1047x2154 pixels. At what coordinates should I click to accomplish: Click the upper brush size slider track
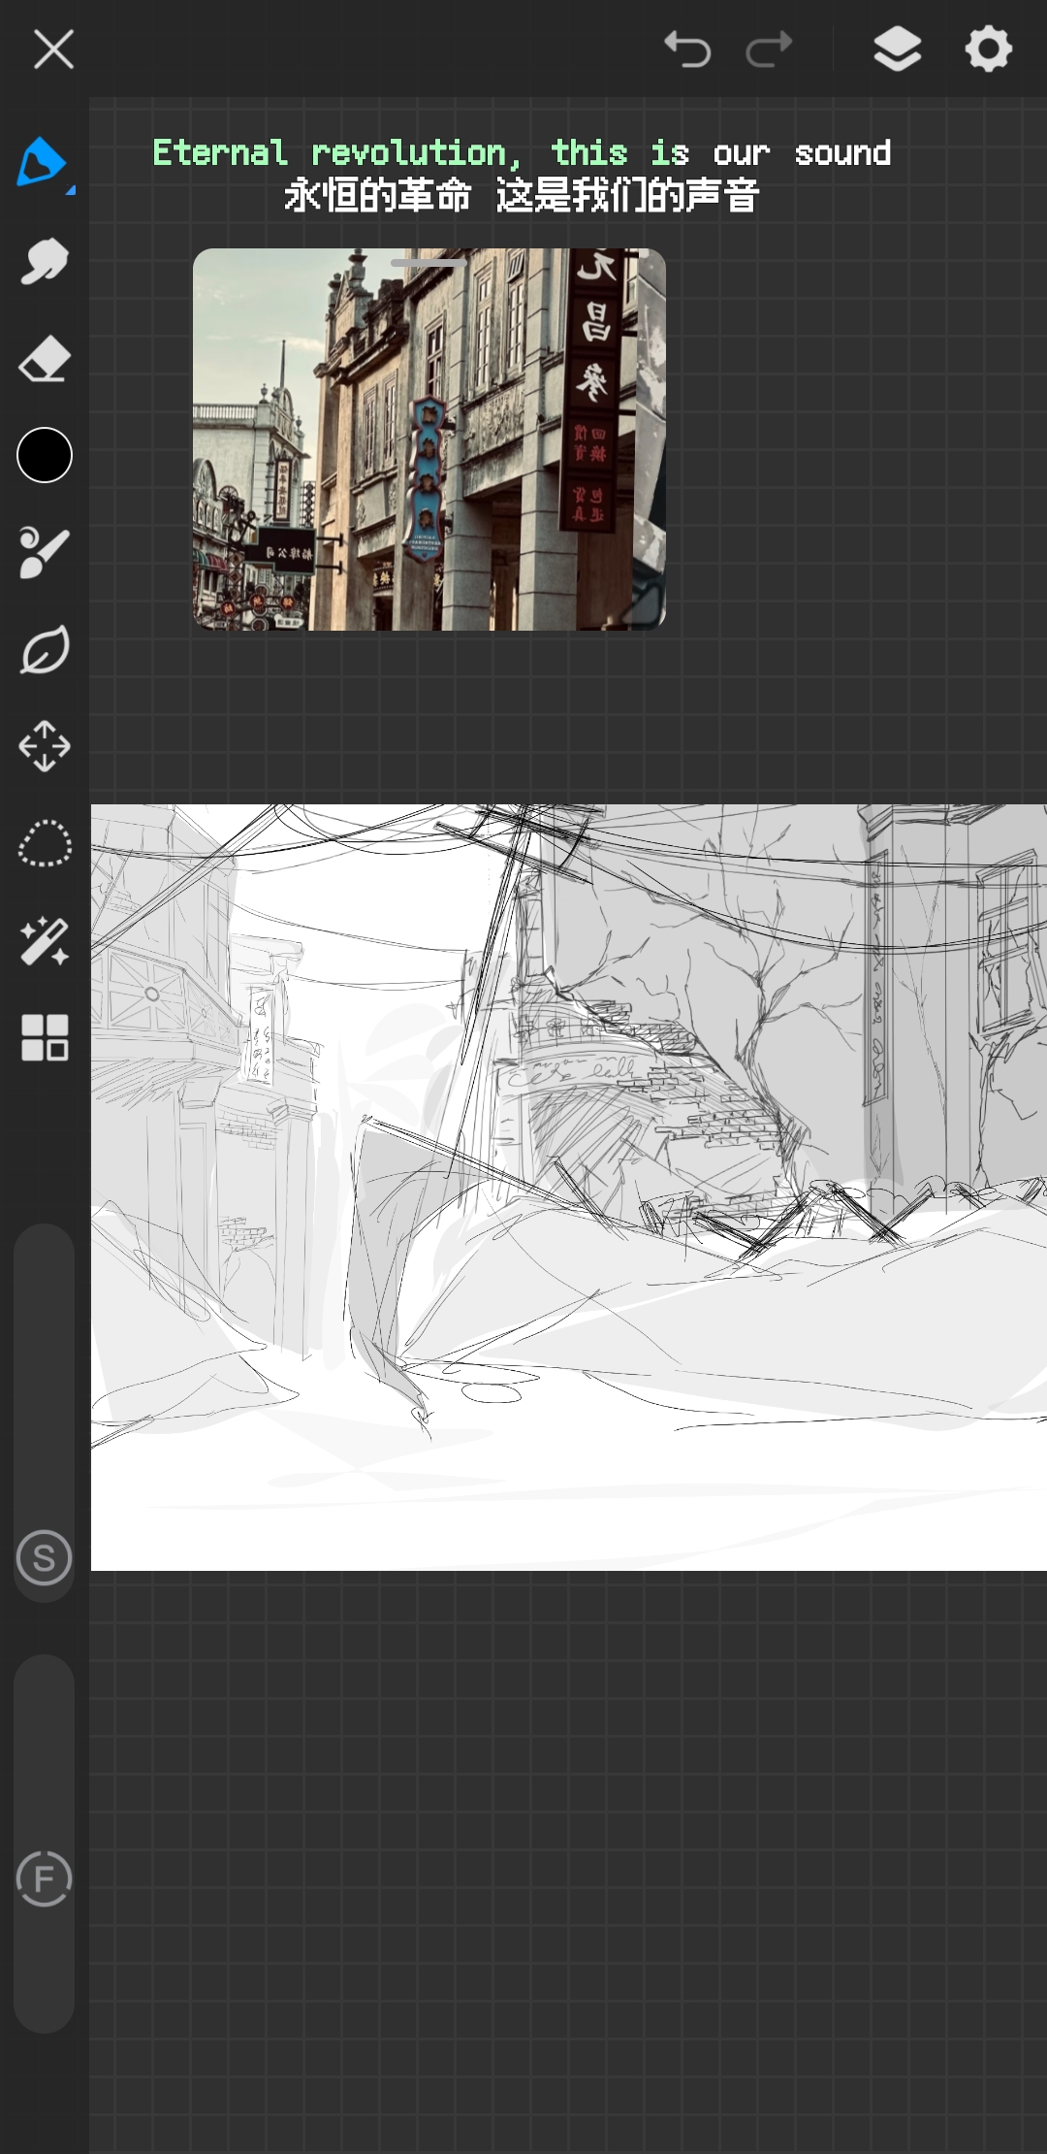point(44,1358)
